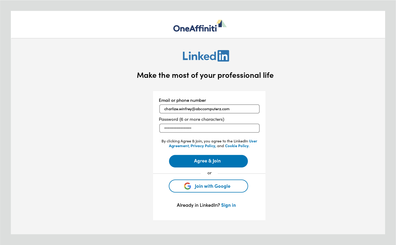This screenshot has width=396, height=245.
Task: Open the Privacy Policy link
Action: click(x=203, y=146)
